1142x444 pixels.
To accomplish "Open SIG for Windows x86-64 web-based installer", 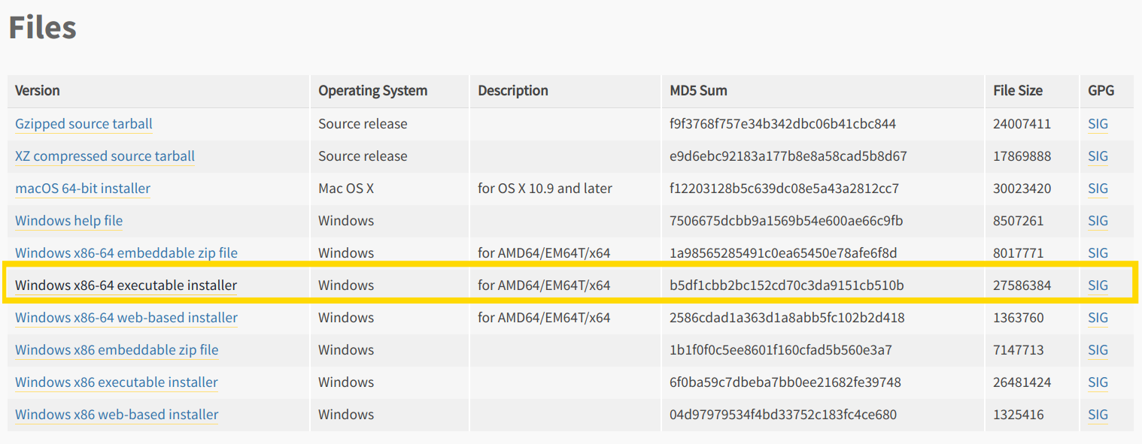I will 1098,318.
